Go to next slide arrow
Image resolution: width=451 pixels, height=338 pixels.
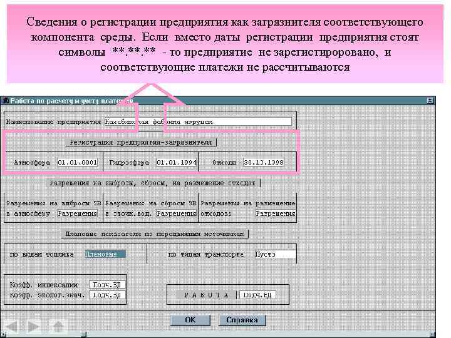33,327
